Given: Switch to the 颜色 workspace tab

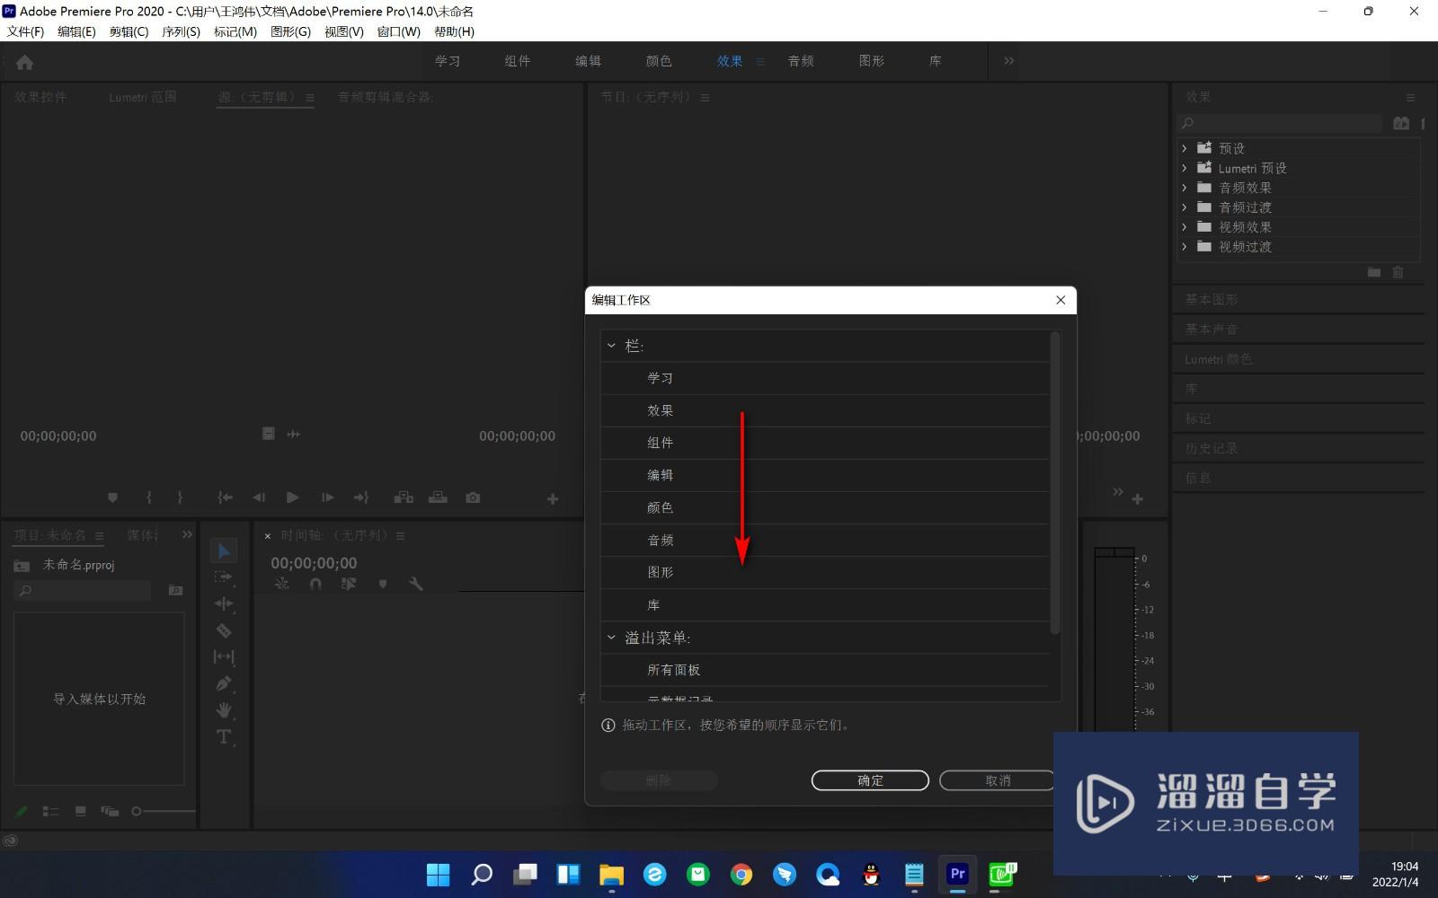Looking at the screenshot, I should point(659,61).
